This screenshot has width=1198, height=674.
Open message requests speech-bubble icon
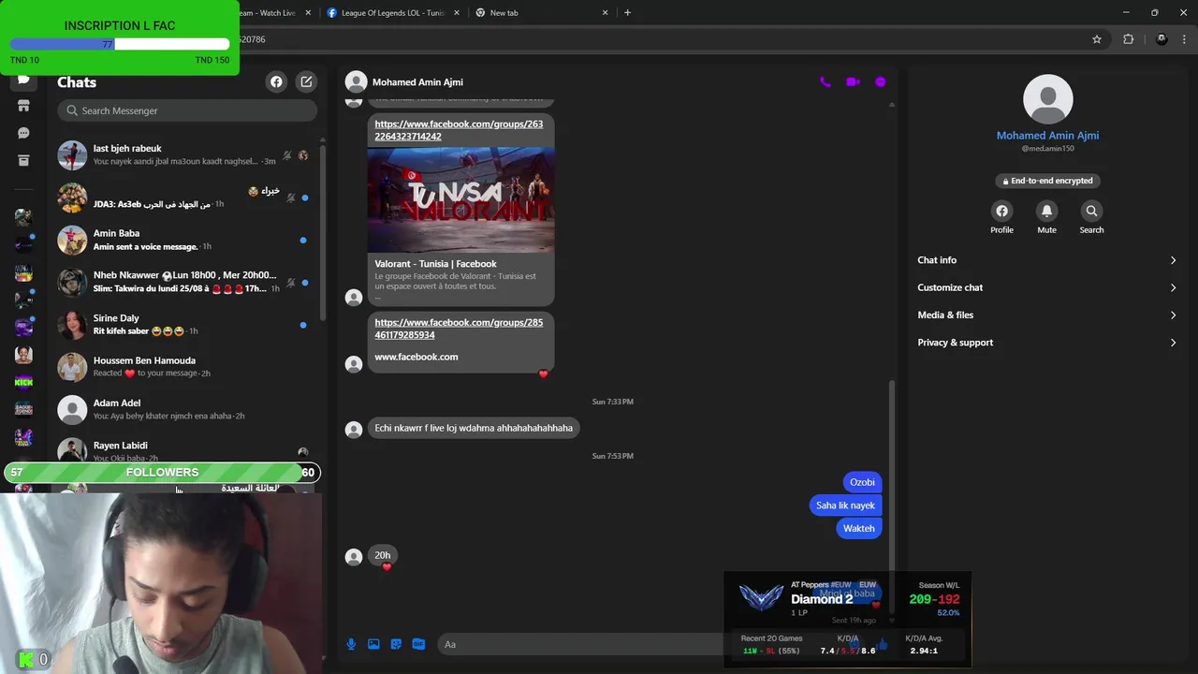coord(23,133)
